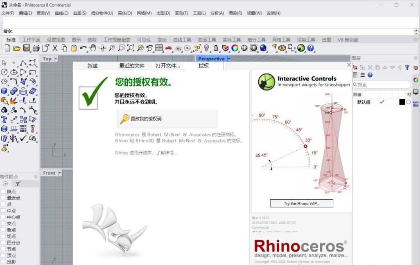Click the 搜索 layer search field
This screenshot has width=420, height=265.
[382, 85]
